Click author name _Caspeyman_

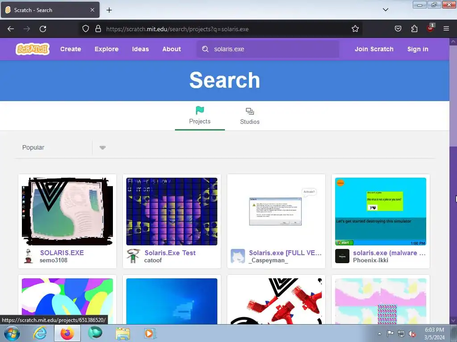pyautogui.click(x=268, y=260)
